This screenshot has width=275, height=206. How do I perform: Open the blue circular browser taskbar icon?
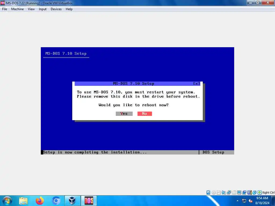56,201
